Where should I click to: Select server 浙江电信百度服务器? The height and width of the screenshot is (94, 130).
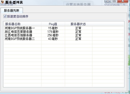click(x=18, y=32)
